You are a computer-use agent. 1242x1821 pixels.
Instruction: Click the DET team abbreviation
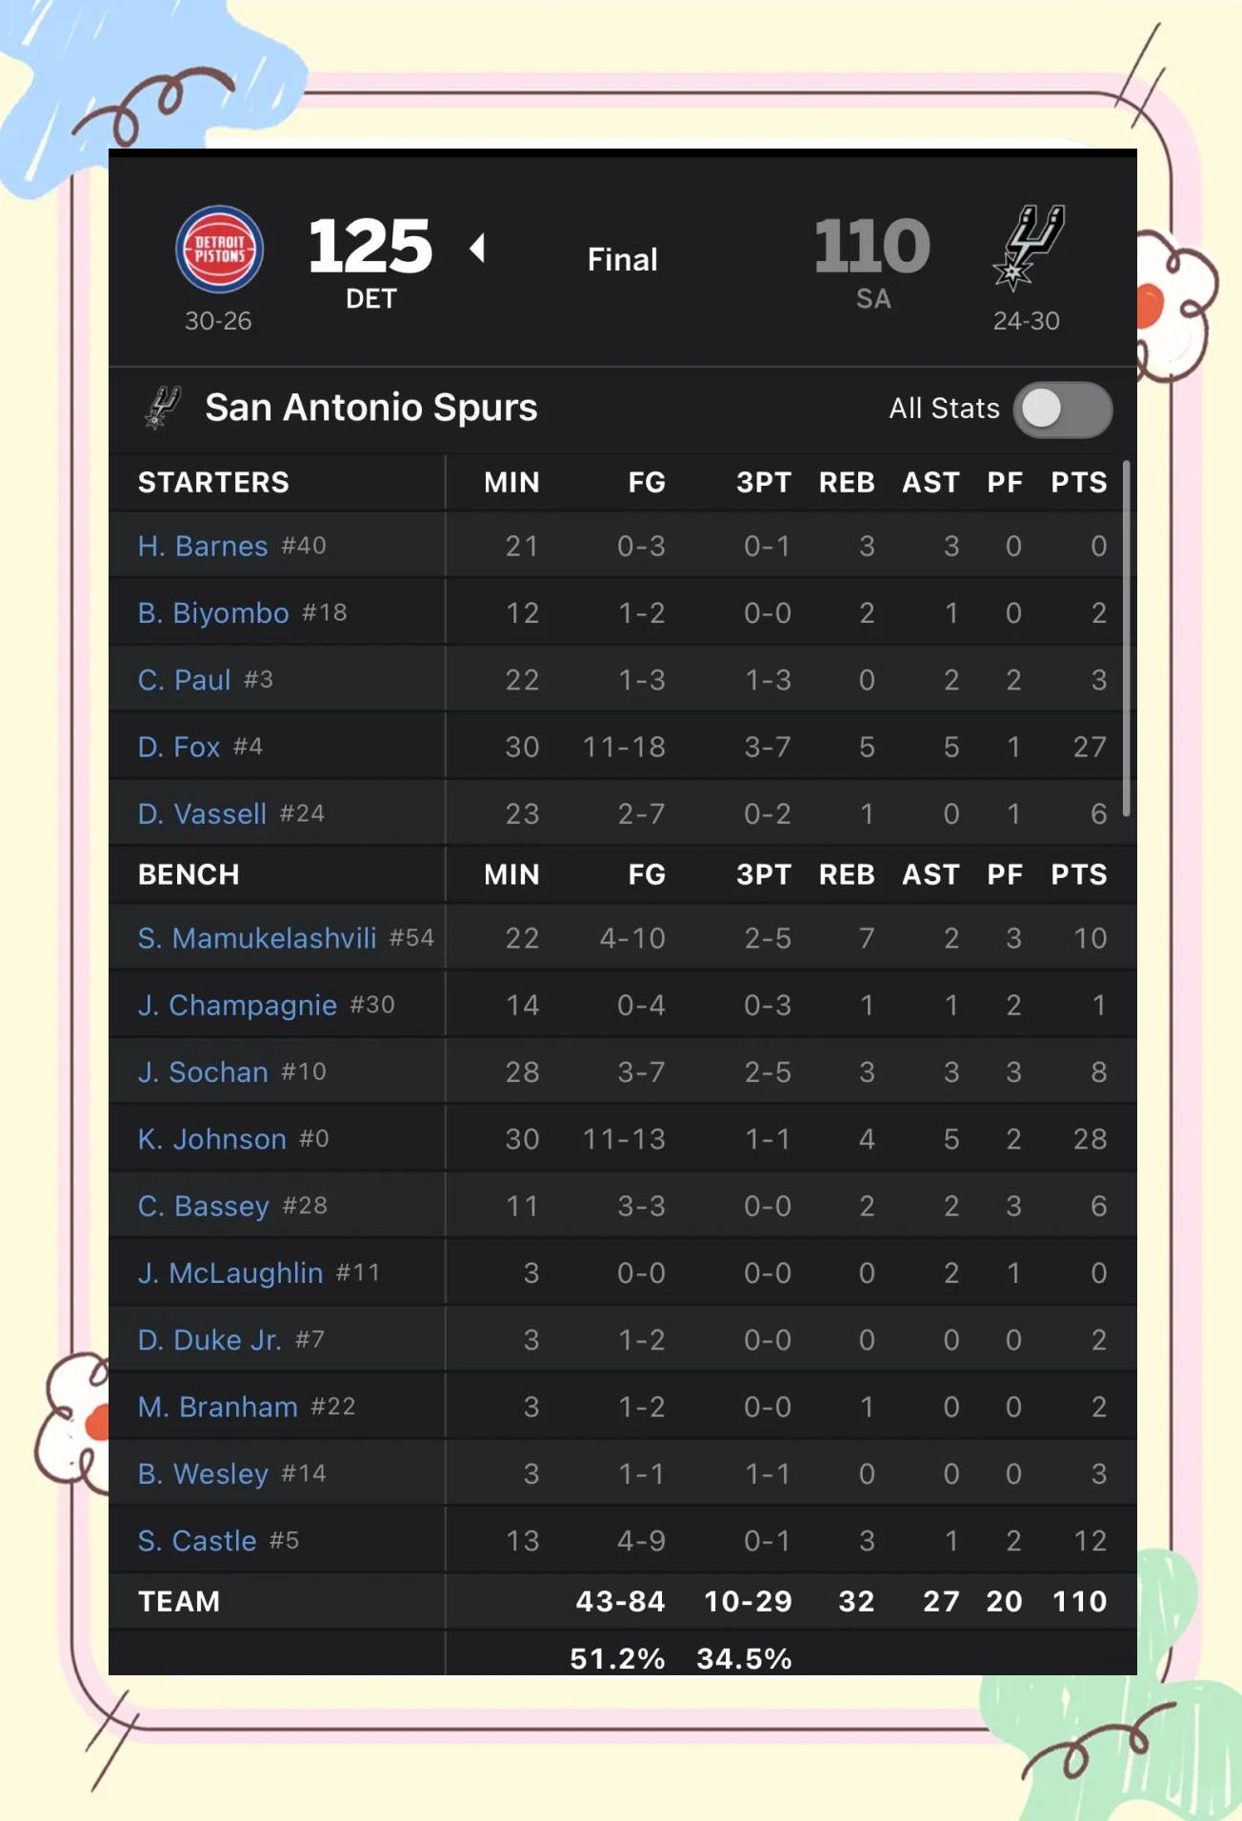click(371, 299)
